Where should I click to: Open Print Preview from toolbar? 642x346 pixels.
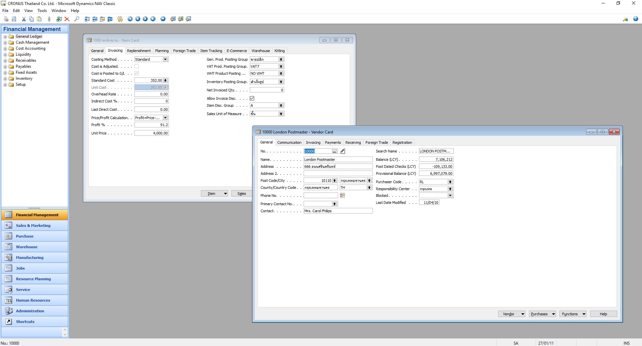pyautogui.click(x=14, y=19)
